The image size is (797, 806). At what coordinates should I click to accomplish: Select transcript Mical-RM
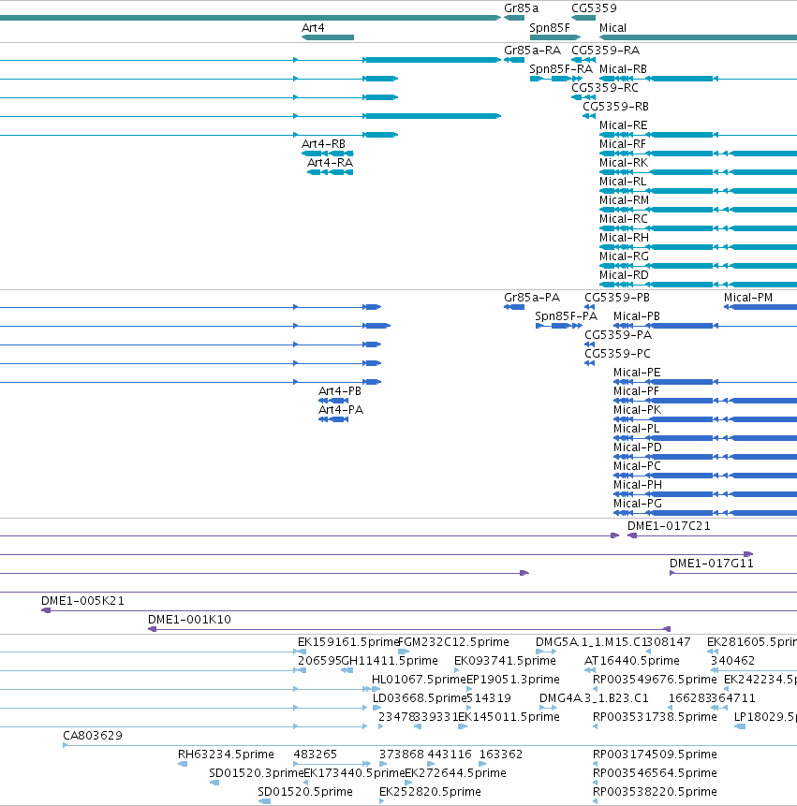pos(625,200)
